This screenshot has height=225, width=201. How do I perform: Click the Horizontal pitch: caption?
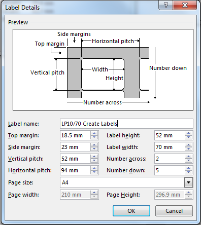pyautogui.click(x=30, y=170)
